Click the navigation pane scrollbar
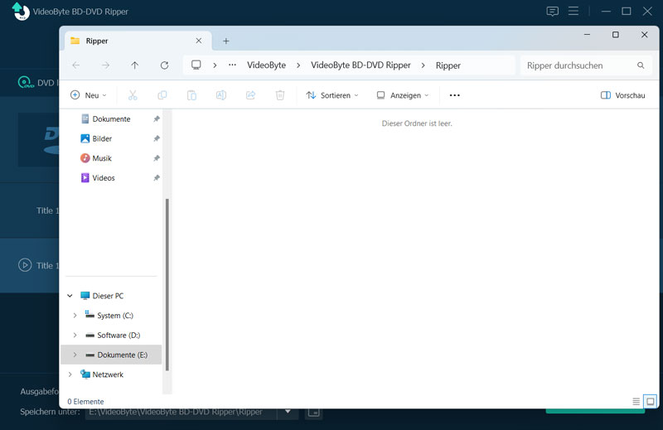This screenshot has height=430, width=663. (167, 284)
